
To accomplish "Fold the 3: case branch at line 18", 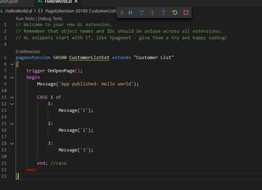I will pyautogui.click(x=12, y=143).
